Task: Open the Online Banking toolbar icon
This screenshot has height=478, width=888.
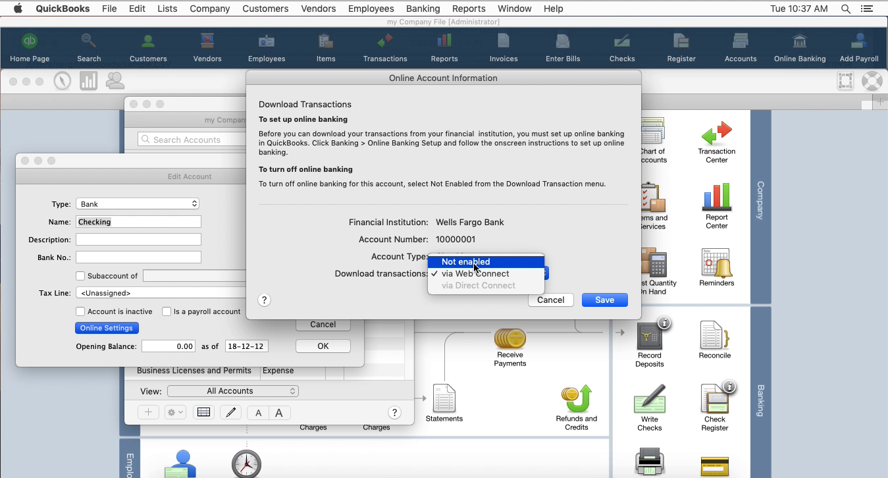Action: [800, 47]
